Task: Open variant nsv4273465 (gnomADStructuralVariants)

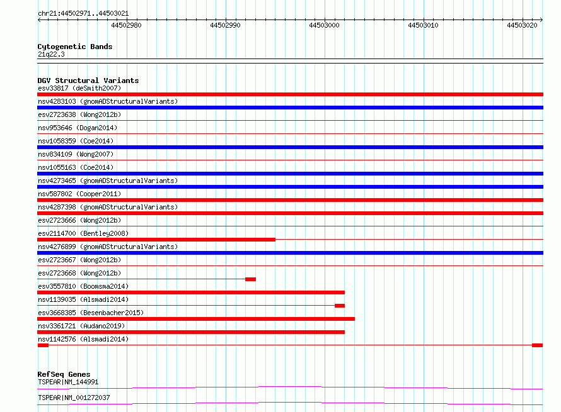Action: [108, 181]
